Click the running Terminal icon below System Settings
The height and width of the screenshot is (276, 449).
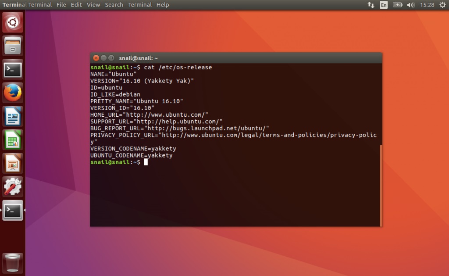pos(13,210)
